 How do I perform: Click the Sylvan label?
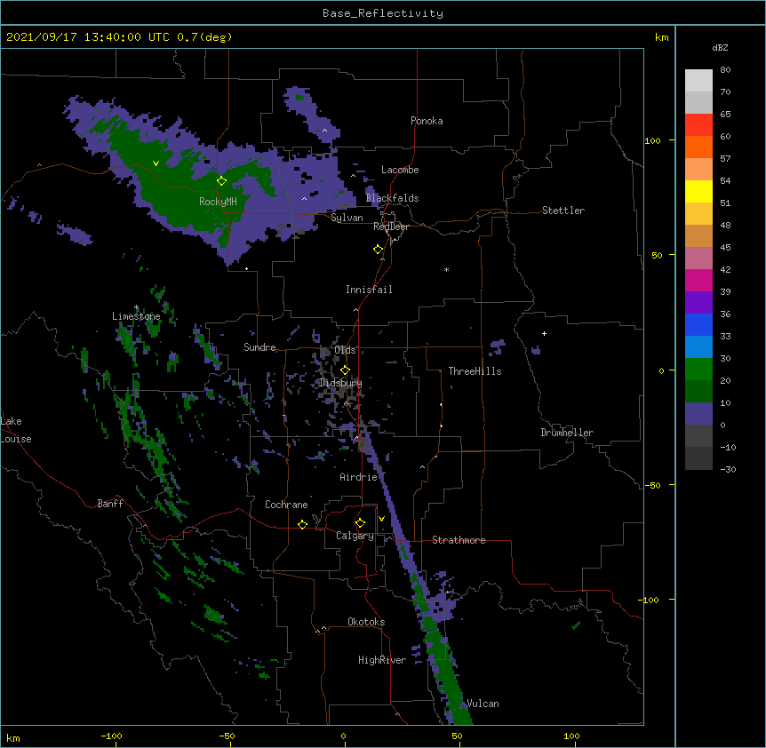[x=347, y=218]
